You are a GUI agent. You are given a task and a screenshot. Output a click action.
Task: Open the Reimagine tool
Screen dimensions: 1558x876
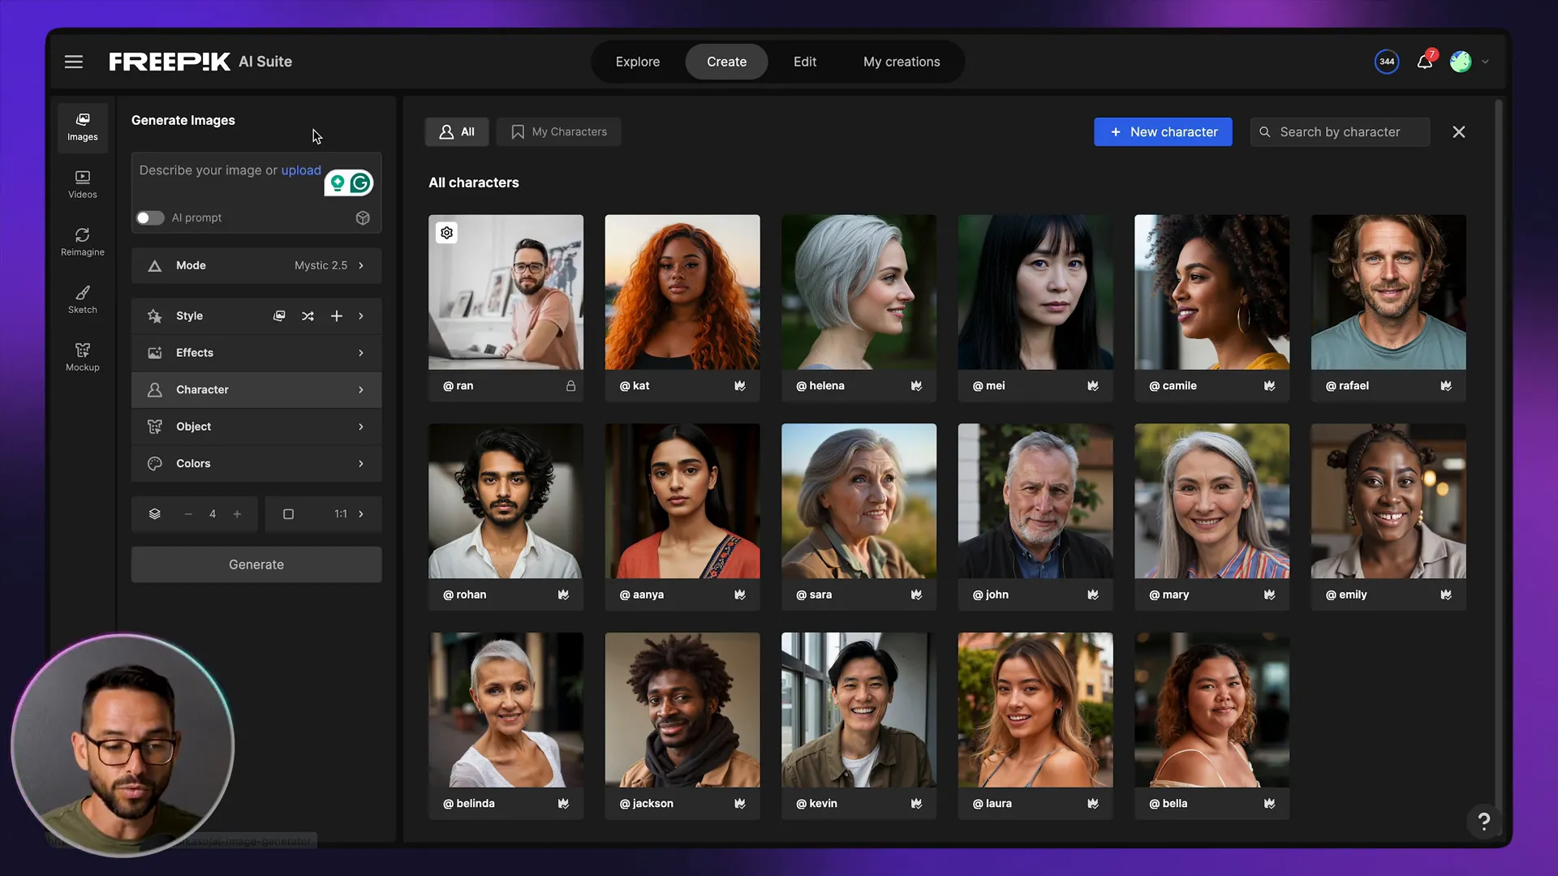point(82,242)
